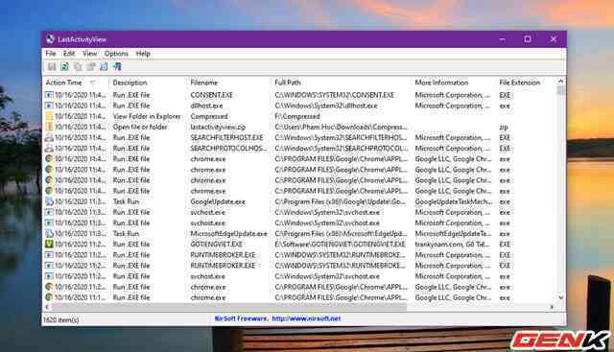614x352 pixels.
Task: Select the 'Open file or folder' description
Action: pyautogui.click(x=140, y=127)
